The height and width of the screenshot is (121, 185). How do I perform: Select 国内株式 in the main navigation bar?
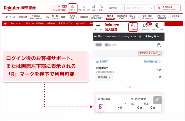click(x=23, y=17)
